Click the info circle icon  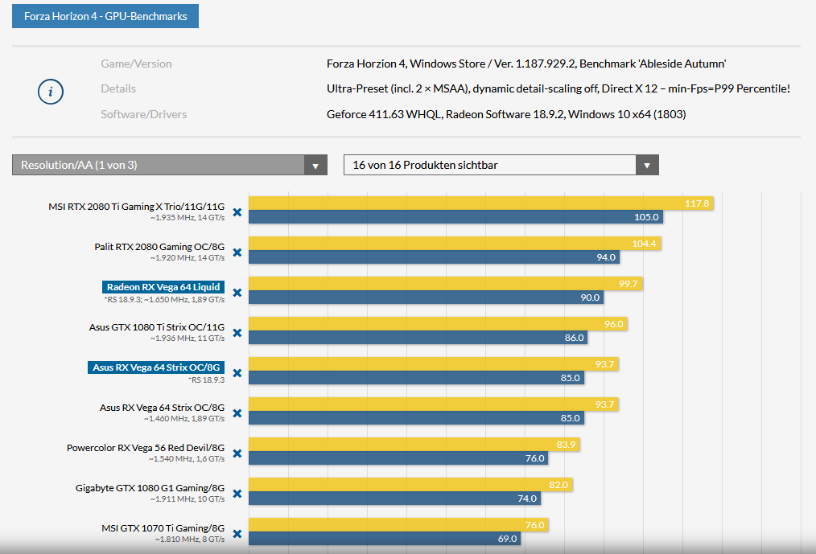click(51, 92)
